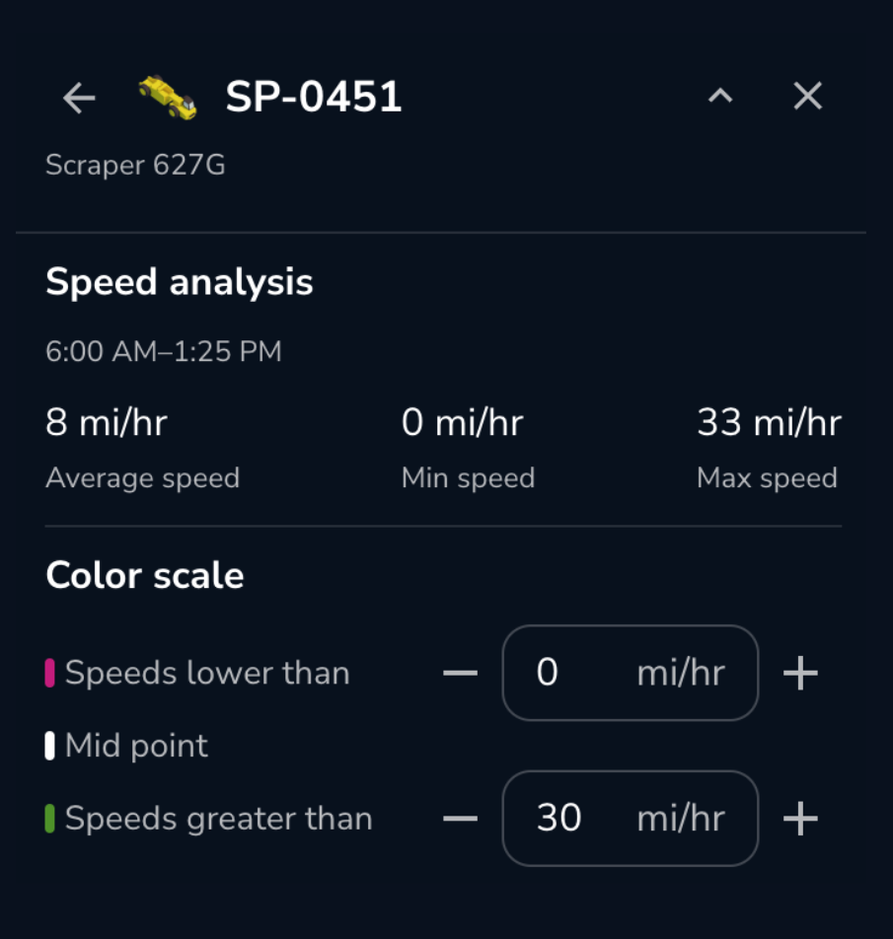Image resolution: width=893 pixels, height=939 pixels.
Task: Increase the 'Speeds greater than' value
Action: (800, 819)
